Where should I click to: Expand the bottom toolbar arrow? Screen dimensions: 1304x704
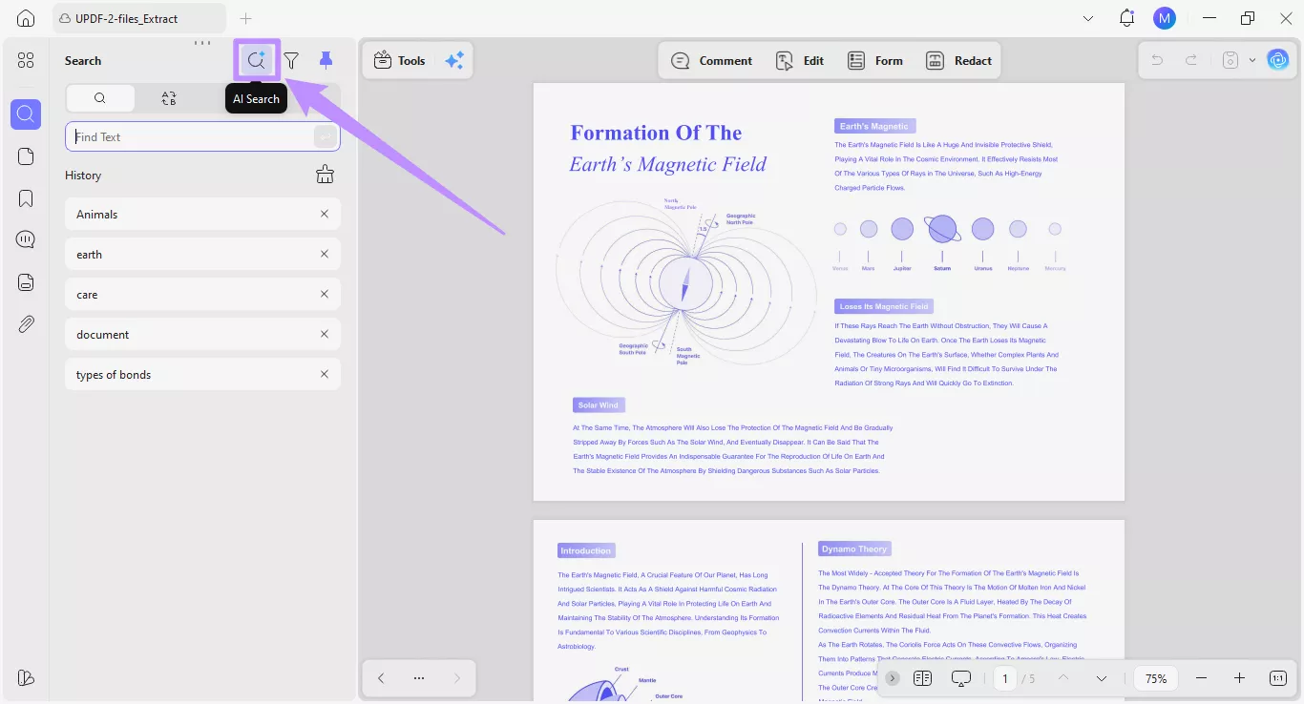pos(893,678)
